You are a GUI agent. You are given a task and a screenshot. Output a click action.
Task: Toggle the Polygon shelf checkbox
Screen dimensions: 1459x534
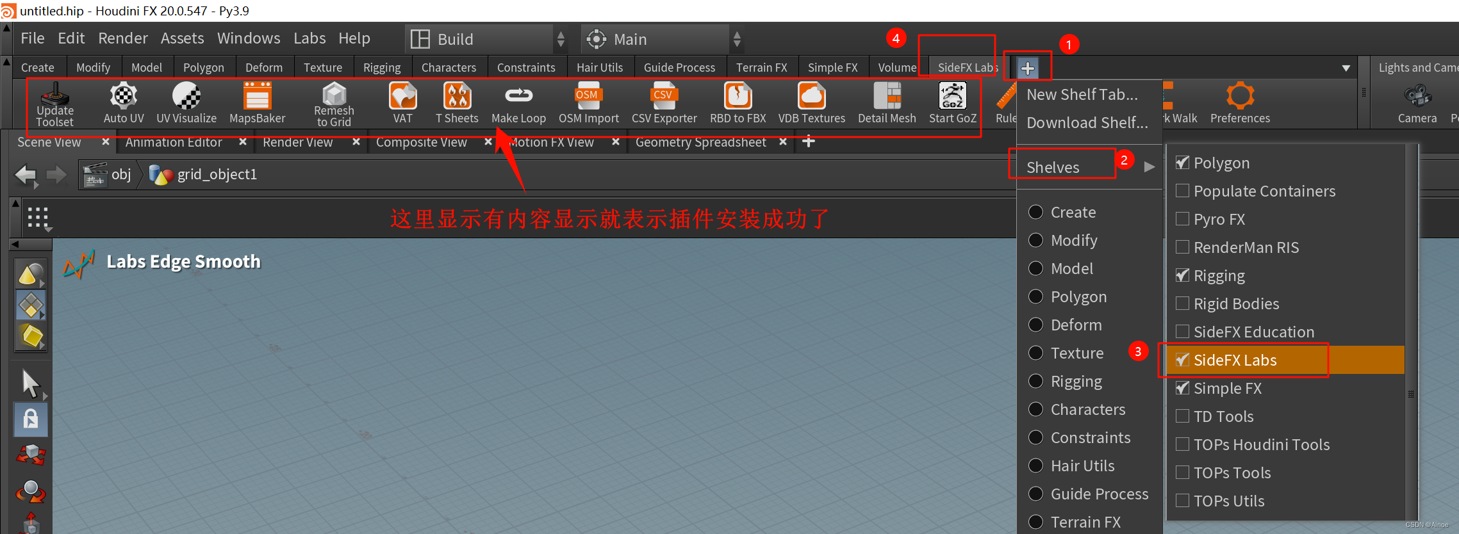pos(1182,163)
